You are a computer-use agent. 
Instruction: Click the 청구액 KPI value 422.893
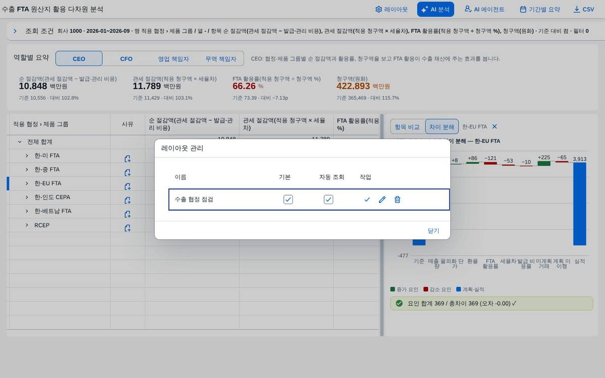[x=353, y=86]
